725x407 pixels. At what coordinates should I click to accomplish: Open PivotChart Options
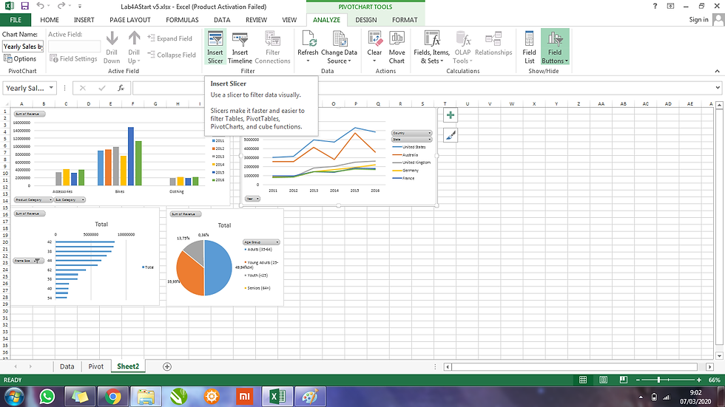pos(20,58)
